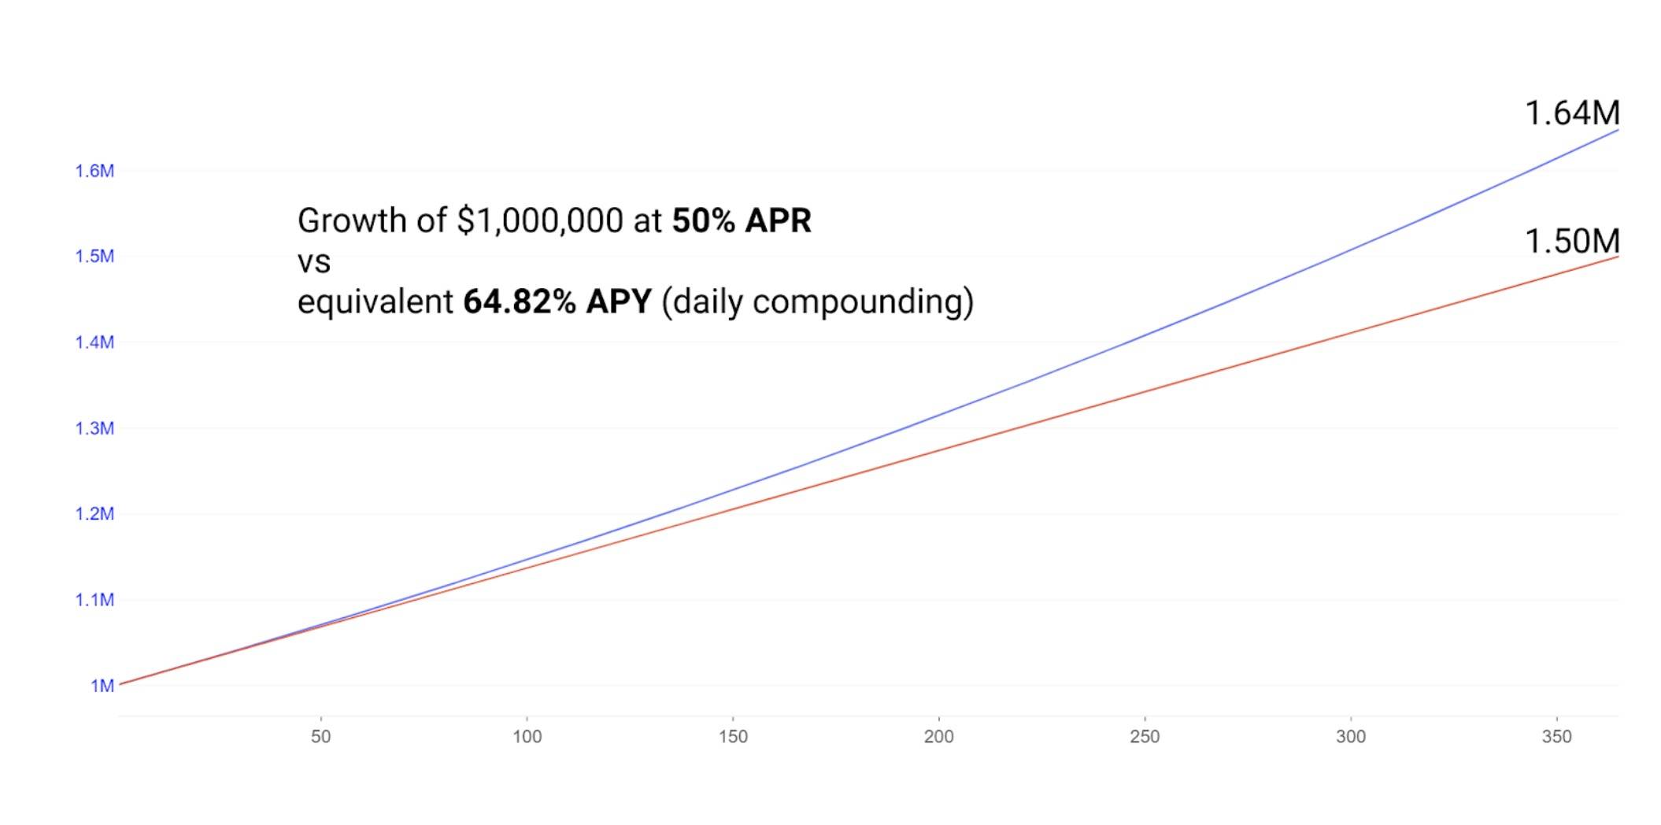Image resolution: width=1661 pixels, height=825 pixels.
Task: Click the 350 x-axis tick label
Action: [x=1556, y=737]
